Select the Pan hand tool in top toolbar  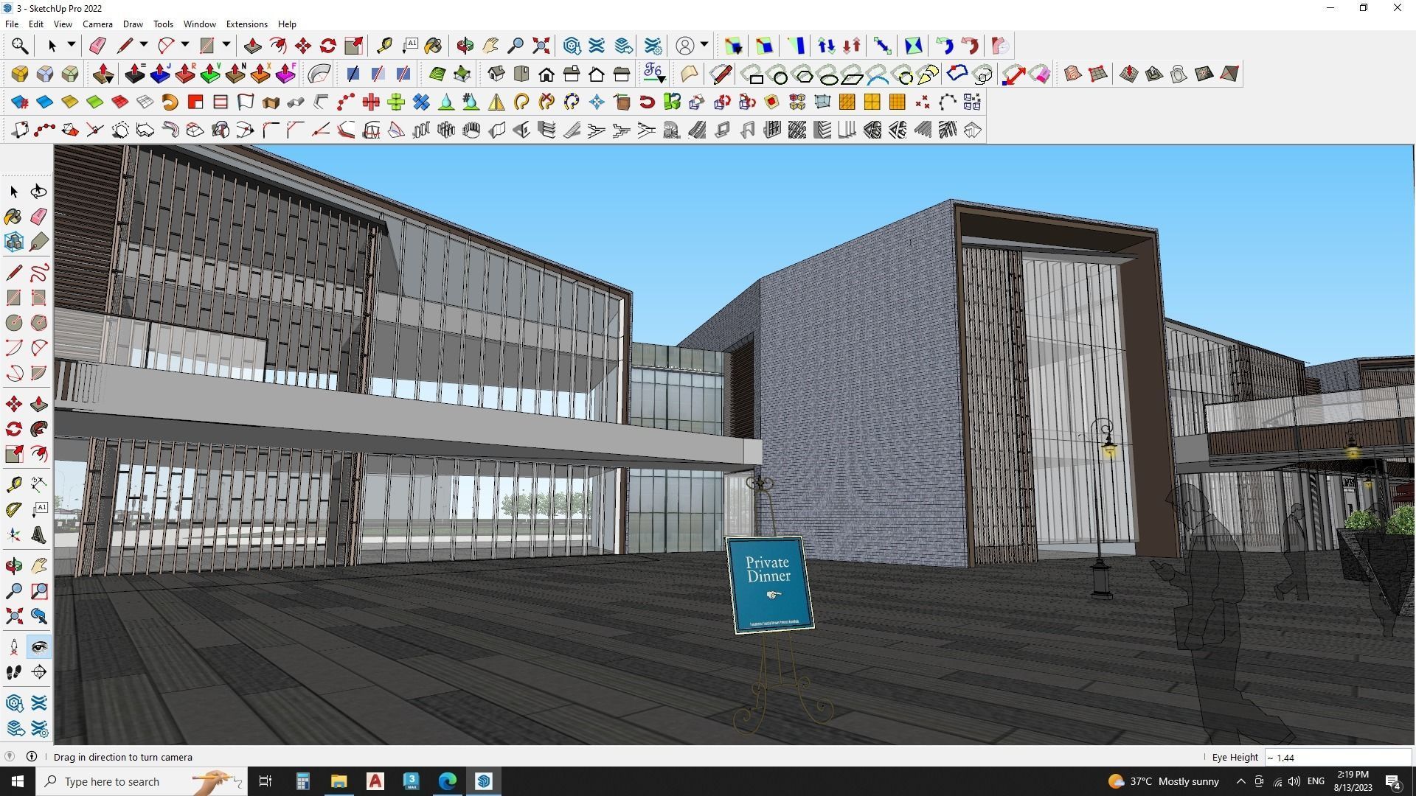tap(490, 46)
